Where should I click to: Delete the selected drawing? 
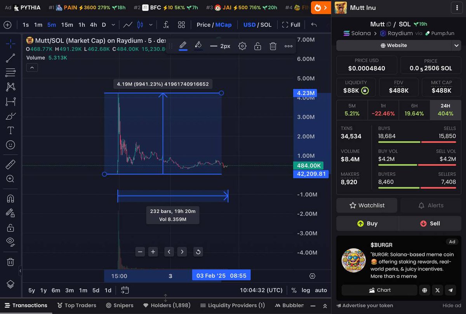pyautogui.click(x=273, y=46)
